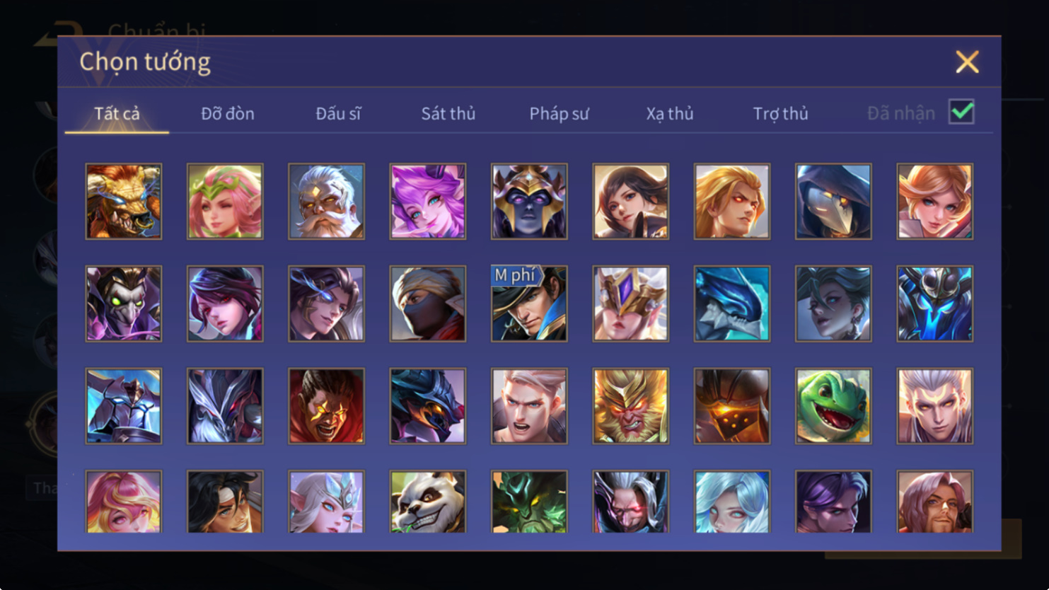Image resolution: width=1049 pixels, height=590 pixels.
Task: Select the masked ninja with headwrap
Action: click(x=428, y=303)
